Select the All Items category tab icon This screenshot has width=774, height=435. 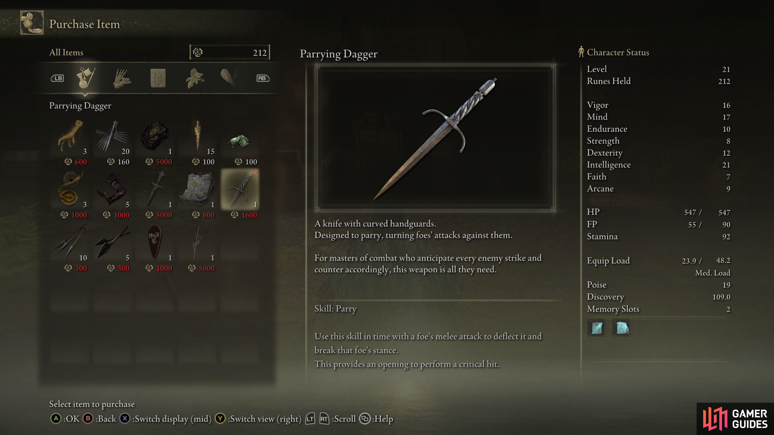(x=86, y=78)
